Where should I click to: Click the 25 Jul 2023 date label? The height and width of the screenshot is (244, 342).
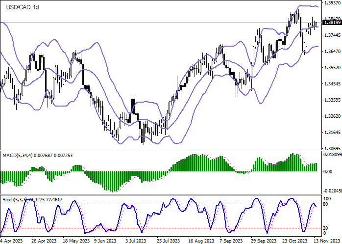pyautogui.click(x=169, y=241)
